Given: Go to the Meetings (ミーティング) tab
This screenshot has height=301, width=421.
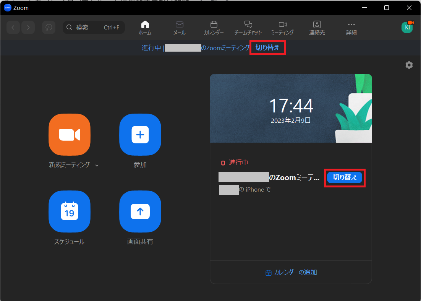Looking at the screenshot, I should tap(282, 28).
